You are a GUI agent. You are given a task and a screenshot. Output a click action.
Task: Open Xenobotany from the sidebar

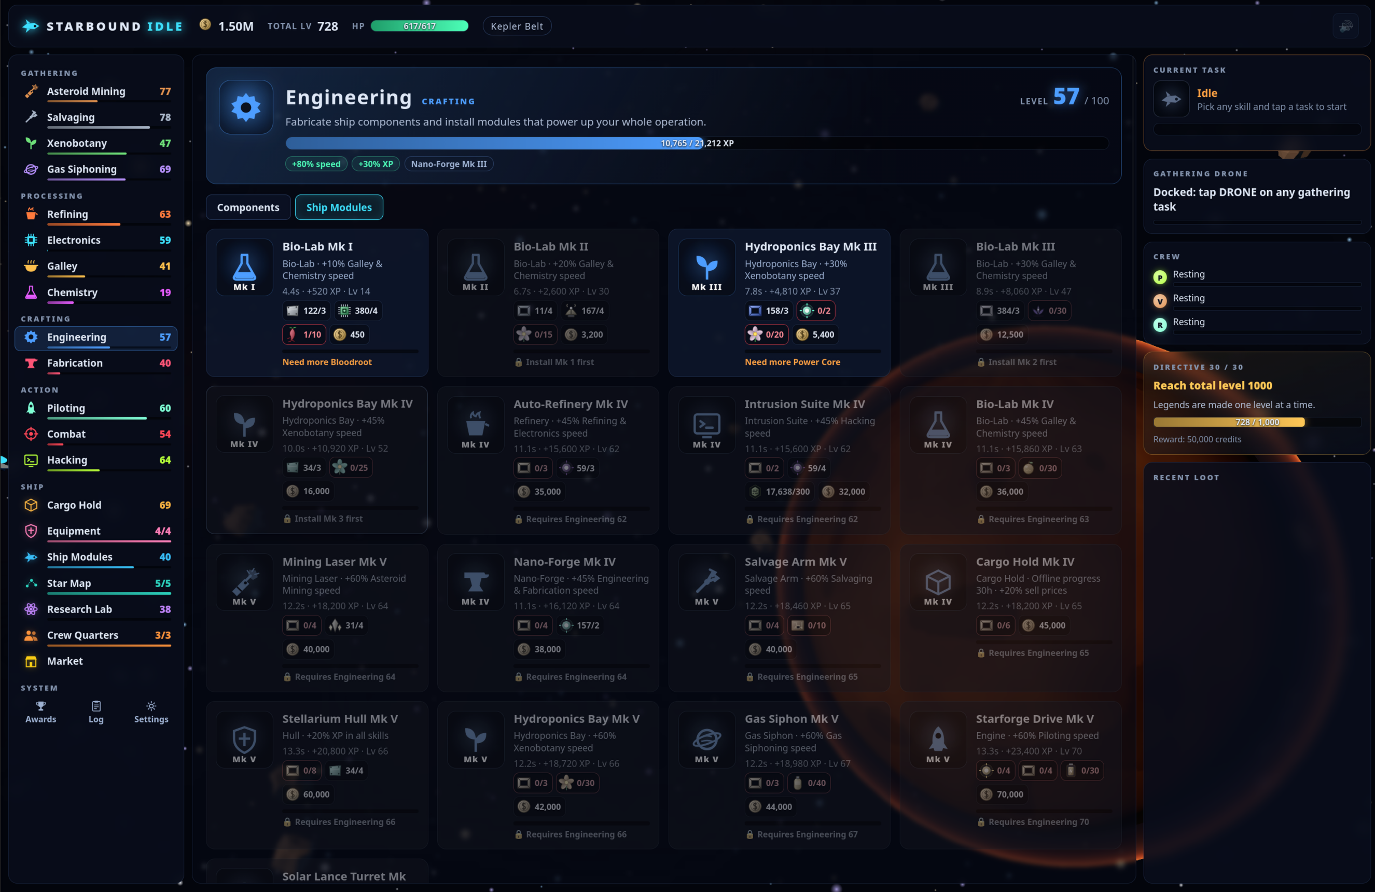click(96, 143)
